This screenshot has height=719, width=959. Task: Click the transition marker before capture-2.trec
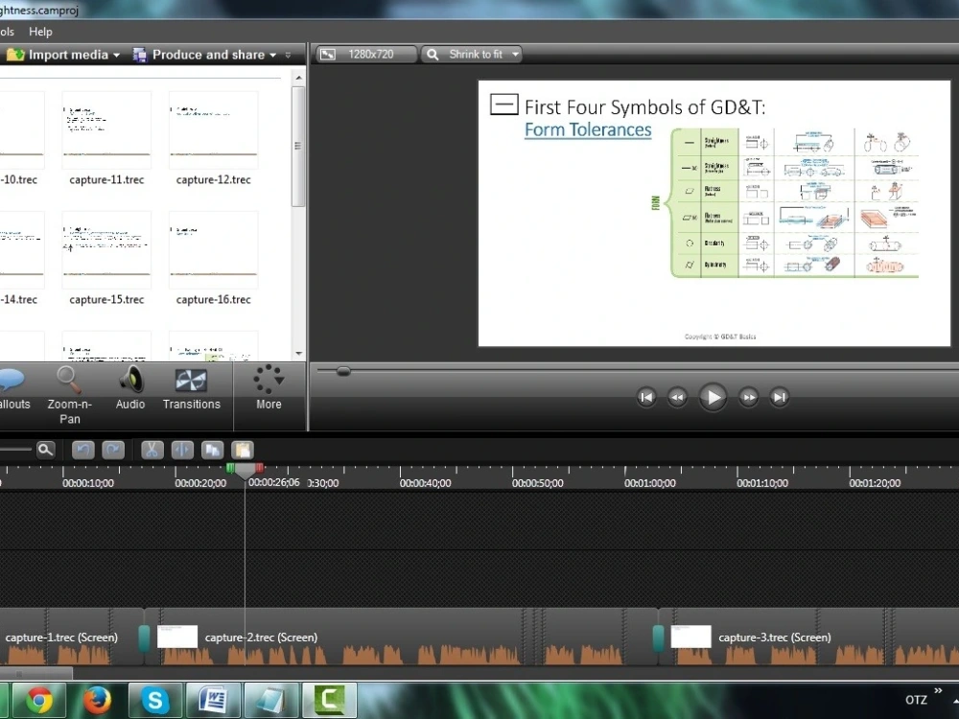click(x=145, y=638)
